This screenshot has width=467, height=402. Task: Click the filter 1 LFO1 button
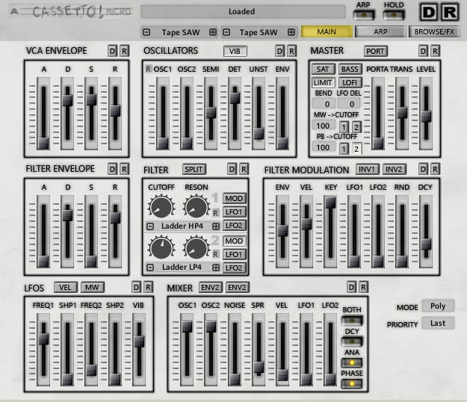[x=234, y=212]
